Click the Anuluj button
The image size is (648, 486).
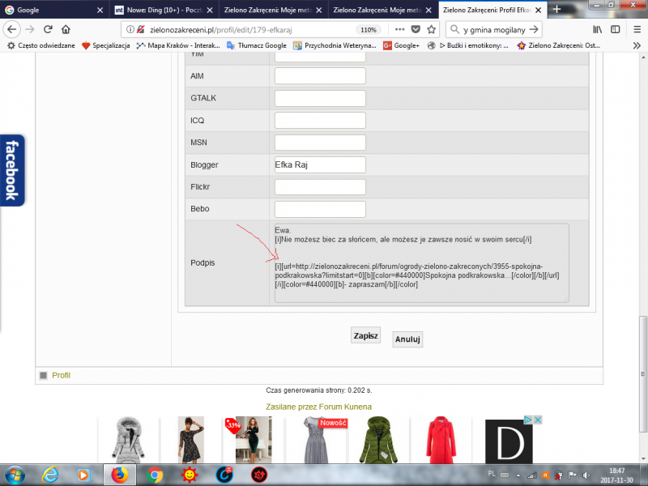407,339
